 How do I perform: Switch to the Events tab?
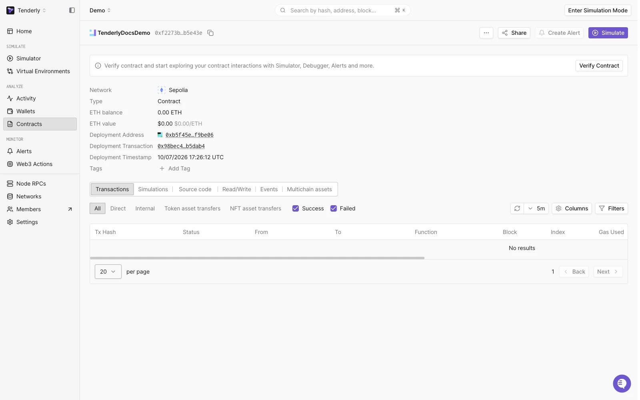(269, 189)
